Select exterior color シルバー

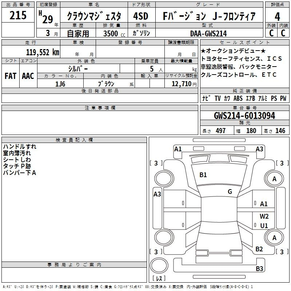(78, 69)
